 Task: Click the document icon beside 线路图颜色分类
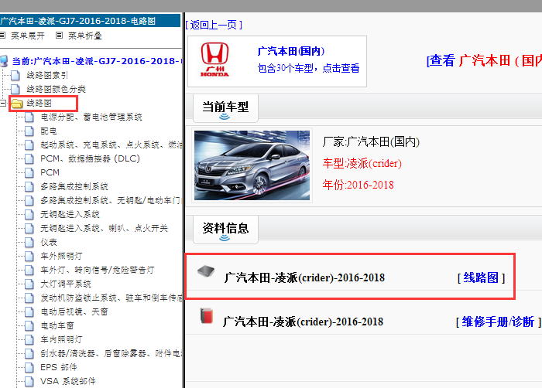point(15,89)
